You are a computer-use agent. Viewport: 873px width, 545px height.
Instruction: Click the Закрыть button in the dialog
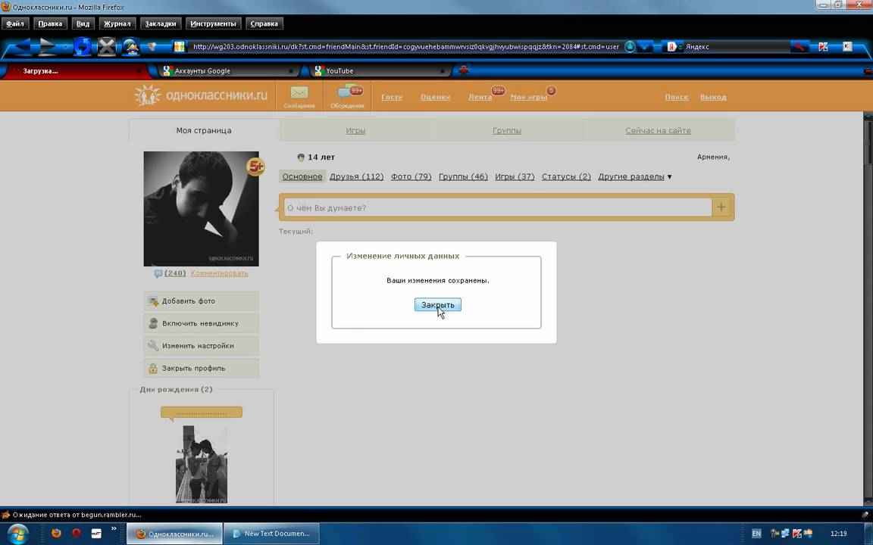(437, 305)
